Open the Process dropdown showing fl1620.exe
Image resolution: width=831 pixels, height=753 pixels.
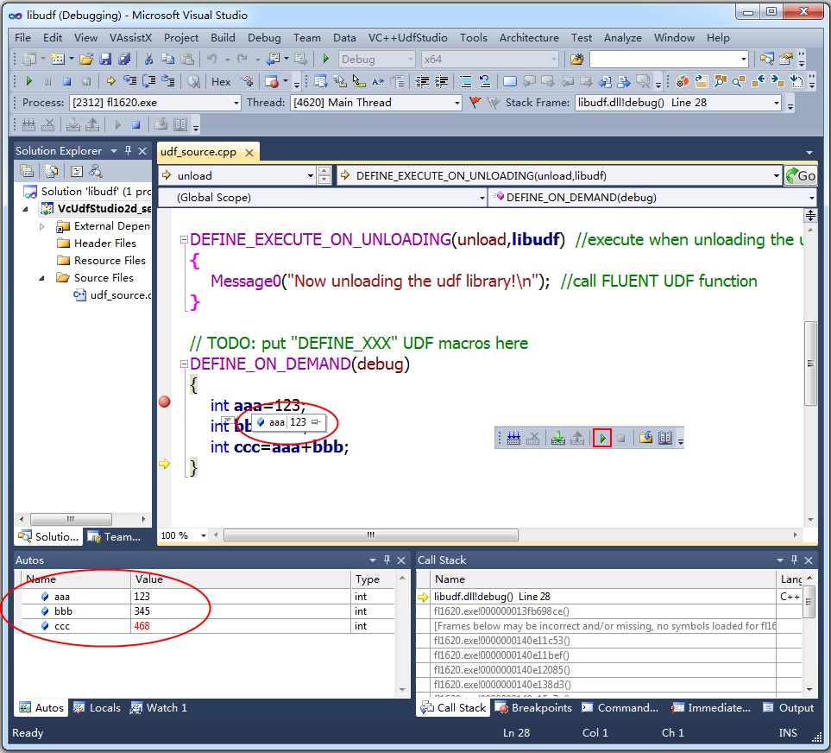click(236, 103)
